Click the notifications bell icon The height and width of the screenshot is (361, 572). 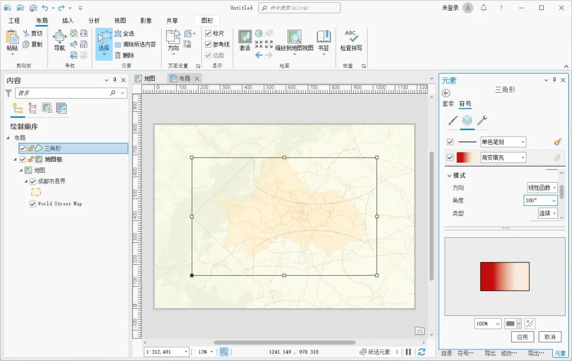[x=484, y=7]
